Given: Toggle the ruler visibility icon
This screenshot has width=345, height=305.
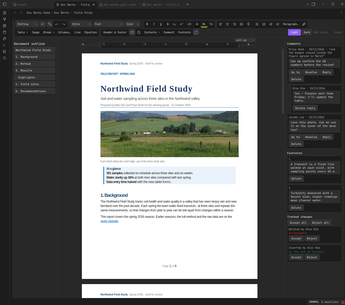Looking at the screenshot, I should [50, 24].
